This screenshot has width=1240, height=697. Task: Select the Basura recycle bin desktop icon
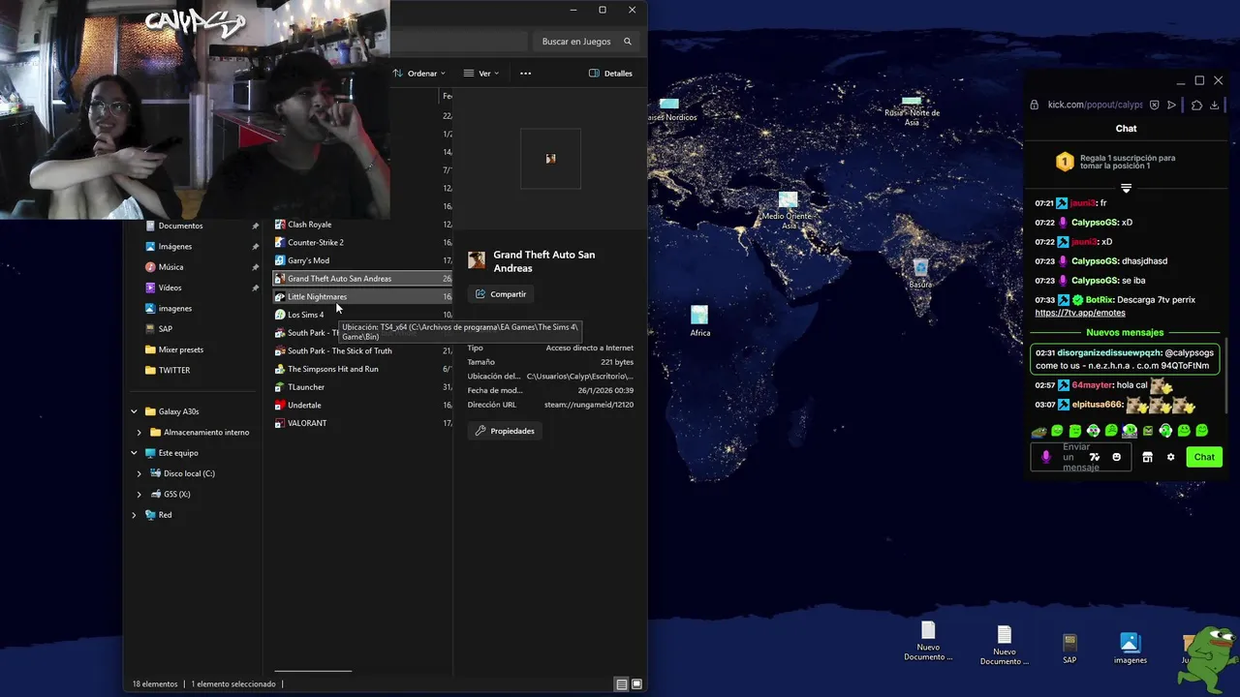coord(920,274)
